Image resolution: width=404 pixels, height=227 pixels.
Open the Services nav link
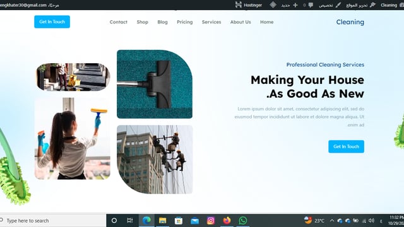coord(211,22)
